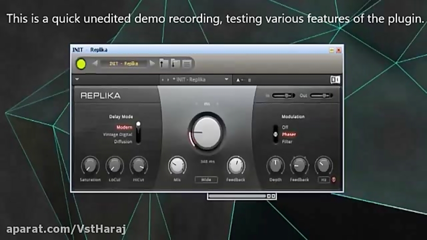
Task: Click the save preset folder icon
Action: [176, 64]
